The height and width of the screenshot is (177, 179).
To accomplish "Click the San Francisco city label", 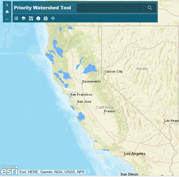I will (x=81, y=94).
